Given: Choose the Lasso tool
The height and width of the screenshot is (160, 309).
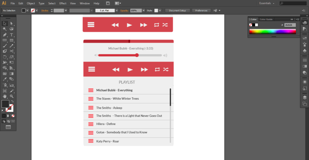Looking at the screenshot, I should click(x=11, y=29).
